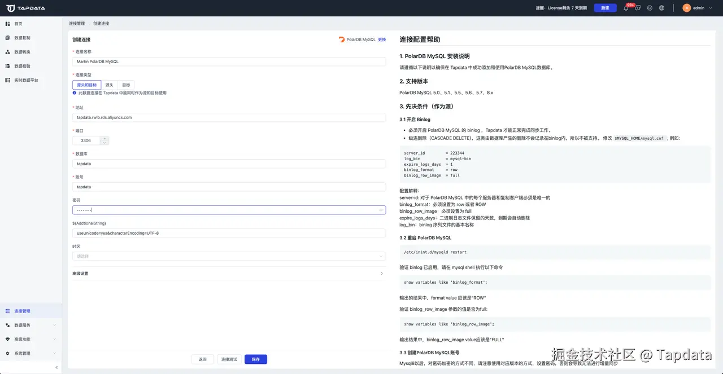Click the 连接测试 button
723x374 pixels.
229,359
